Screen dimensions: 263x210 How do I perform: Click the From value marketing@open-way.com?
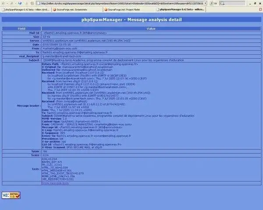pyautogui.click(x=60, y=49)
